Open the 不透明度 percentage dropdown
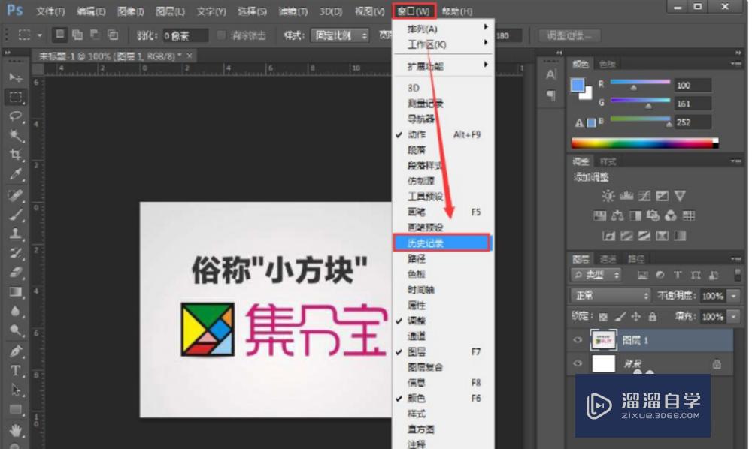The width and height of the screenshot is (752, 449). [x=732, y=296]
